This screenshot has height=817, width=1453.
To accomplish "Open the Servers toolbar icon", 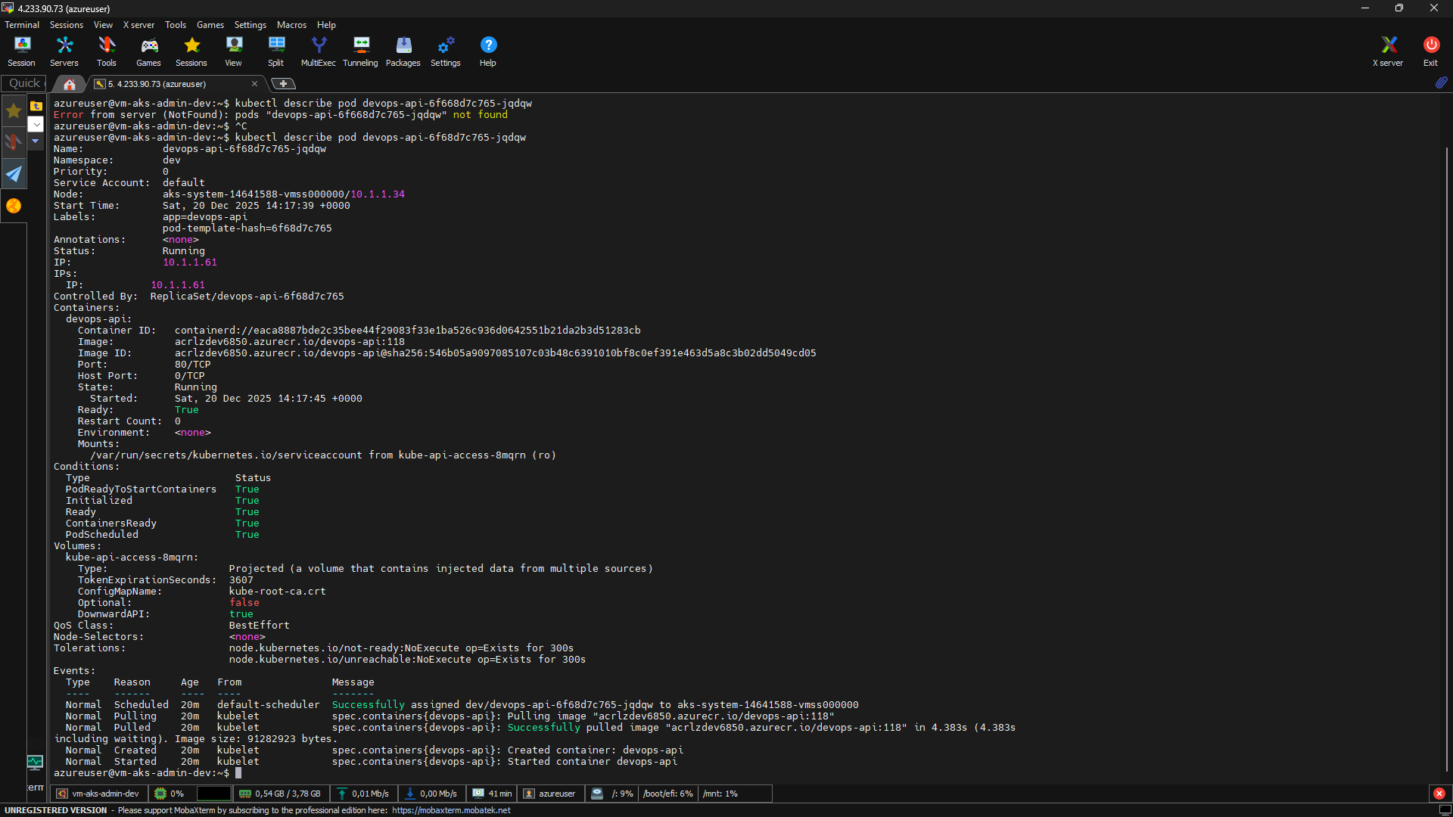I will point(64,51).
